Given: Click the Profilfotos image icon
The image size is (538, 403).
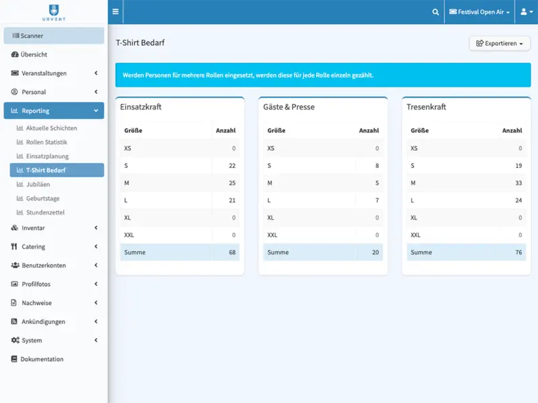Looking at the screenshot, I should (14, 283).
